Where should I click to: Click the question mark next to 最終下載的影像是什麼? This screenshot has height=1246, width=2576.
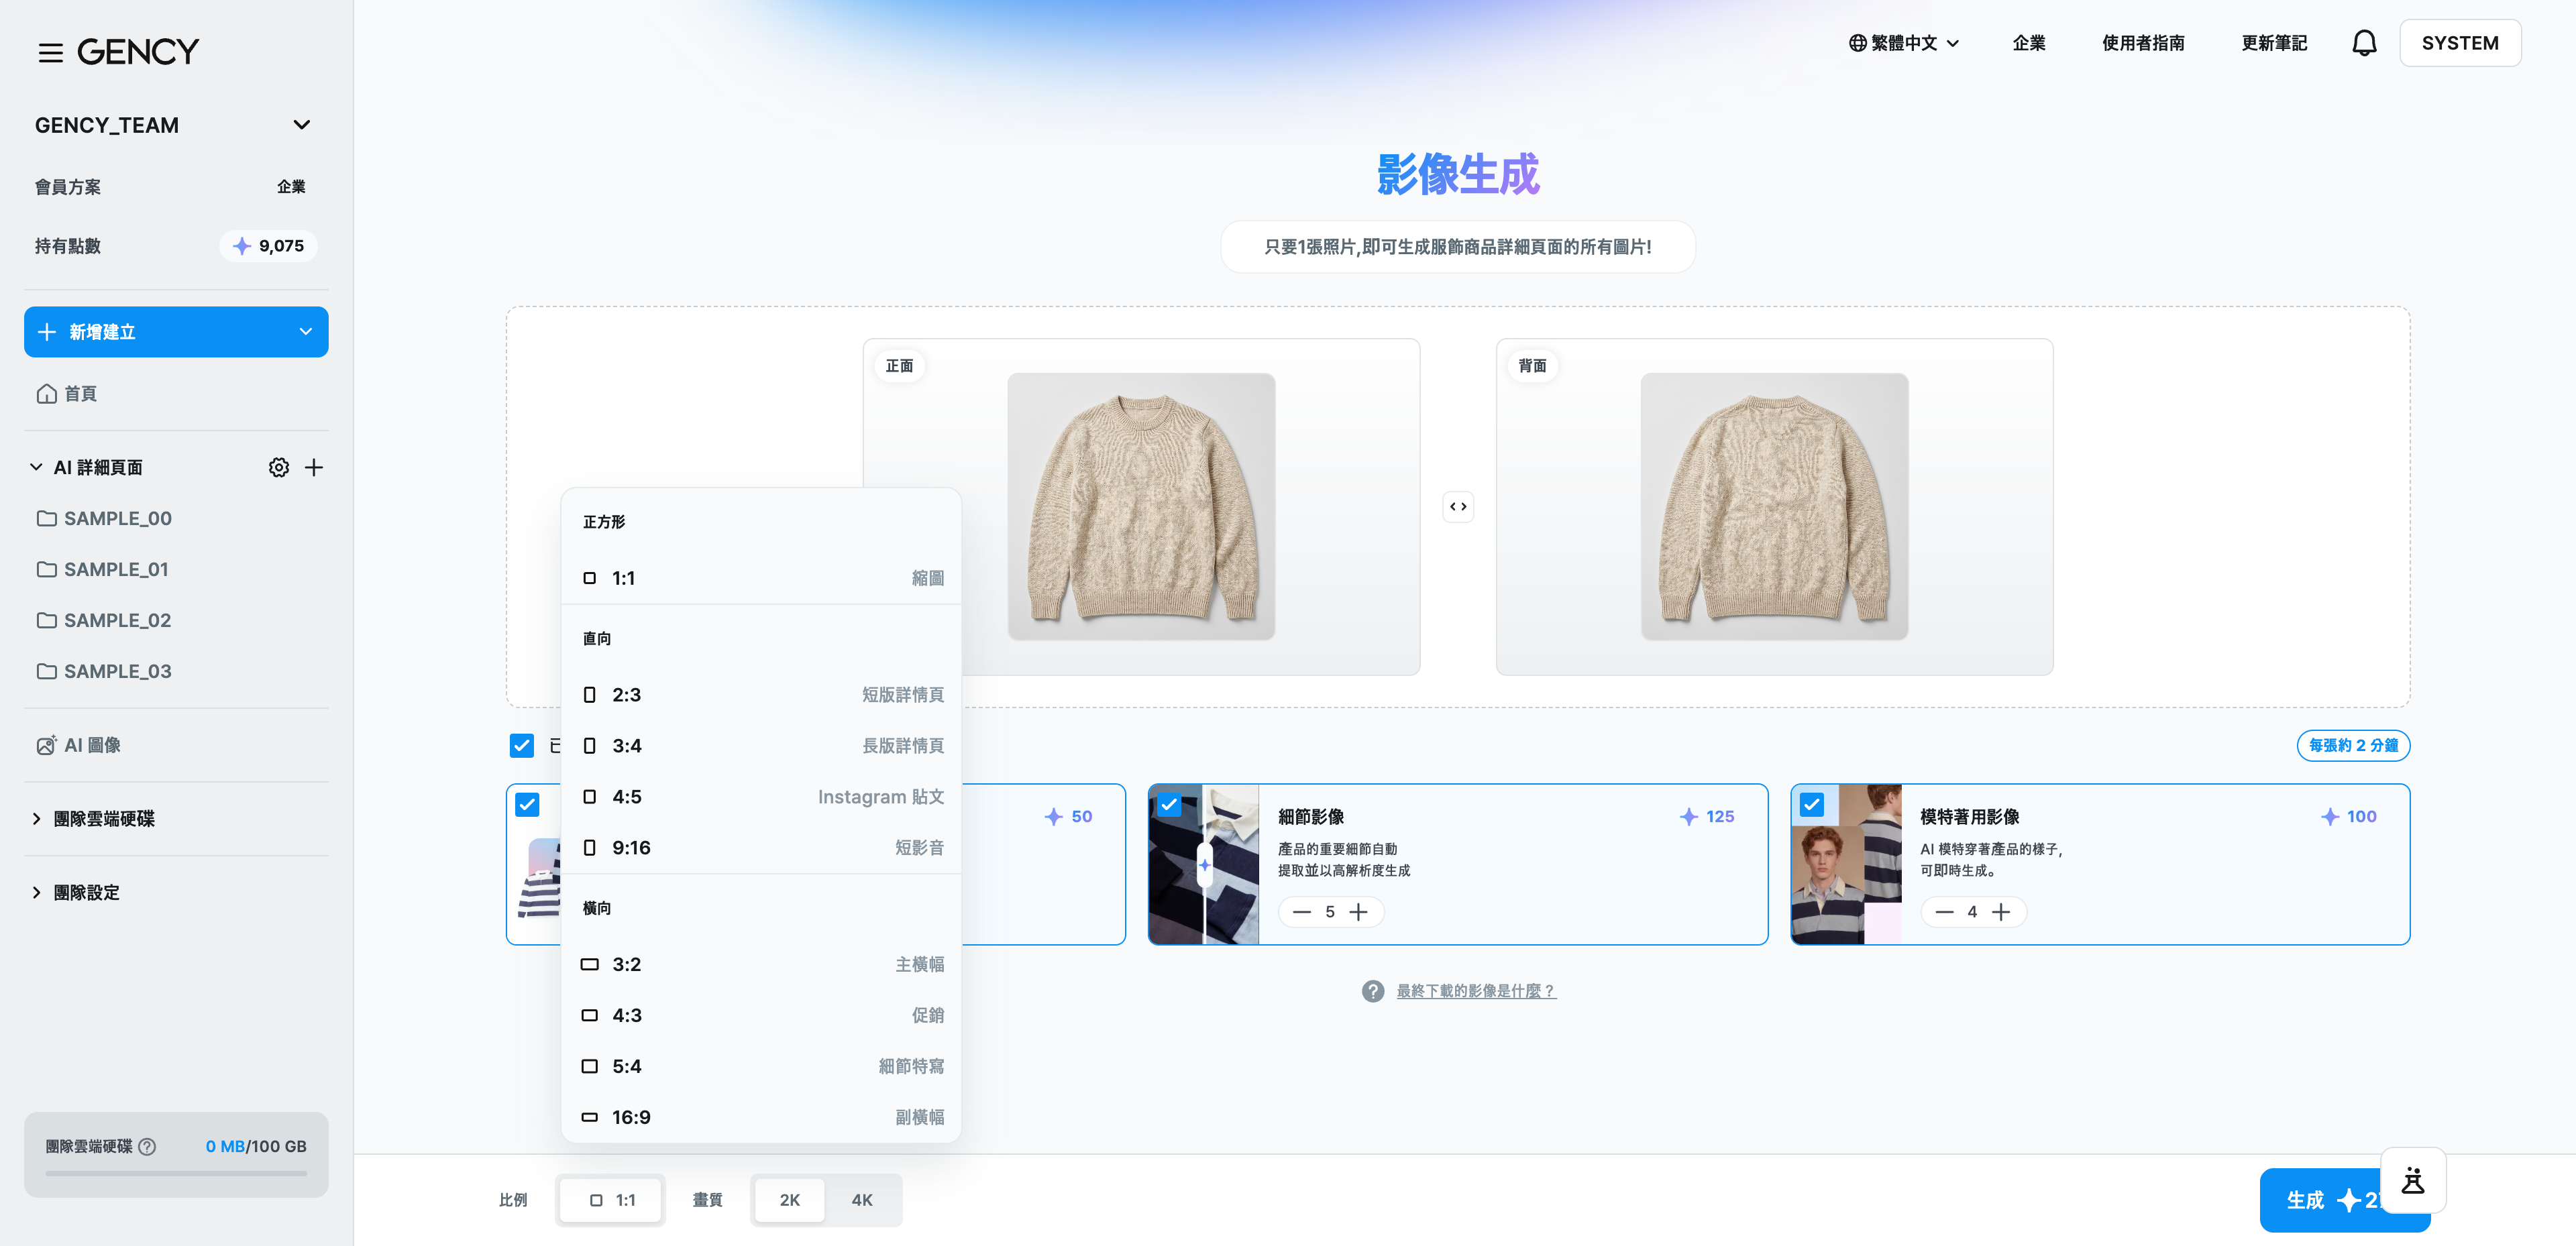[1373, 991]
